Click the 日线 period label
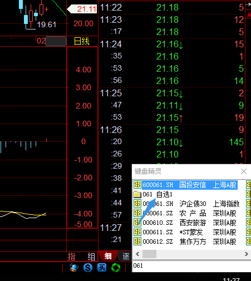251x281 pixels. tap(82, 41)
